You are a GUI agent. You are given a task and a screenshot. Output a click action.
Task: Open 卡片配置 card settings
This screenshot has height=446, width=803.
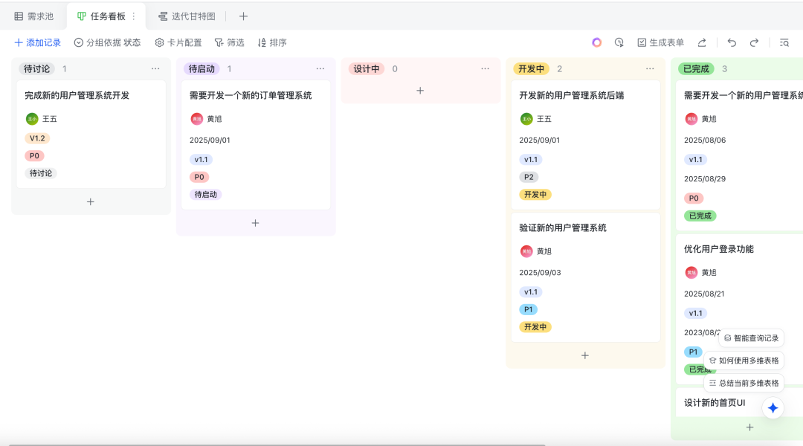click(178, 42)
